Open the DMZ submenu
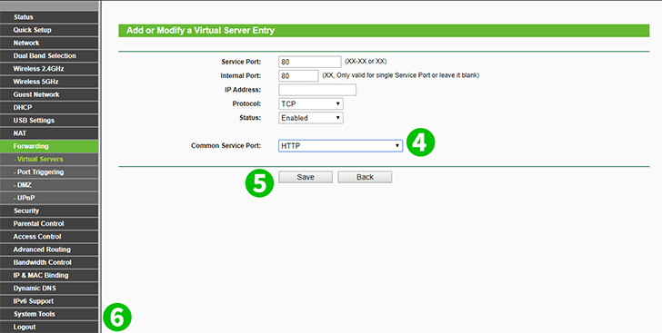Image resolution: width=662 pixels, height=333 pixels. [x=49, y=185]
